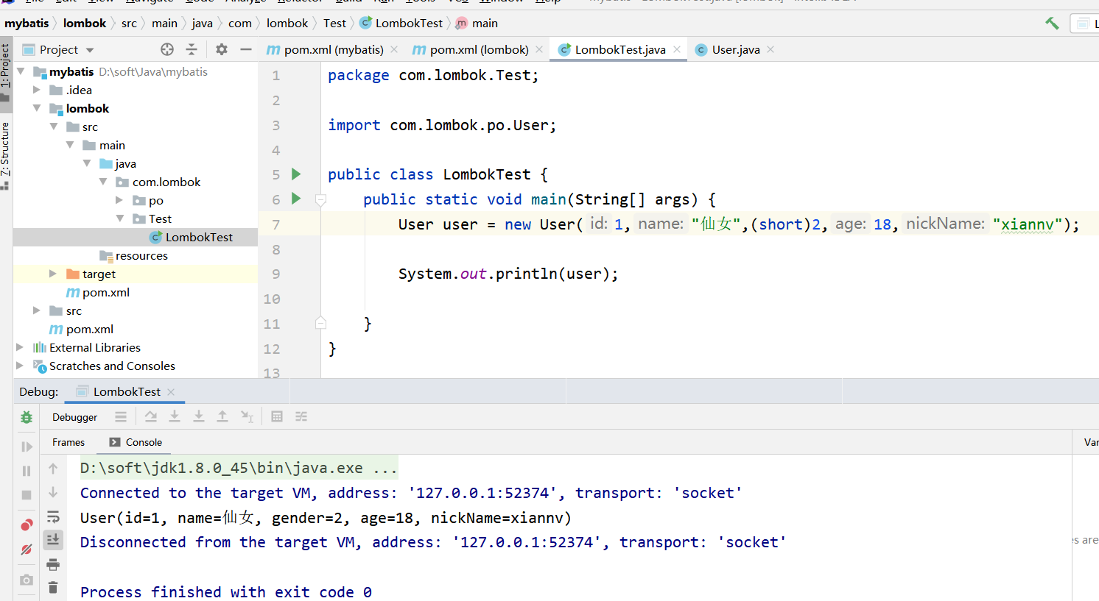Collapse the com.lombok package node
This screenshot has height=601, width=1099.
[104, 182]
